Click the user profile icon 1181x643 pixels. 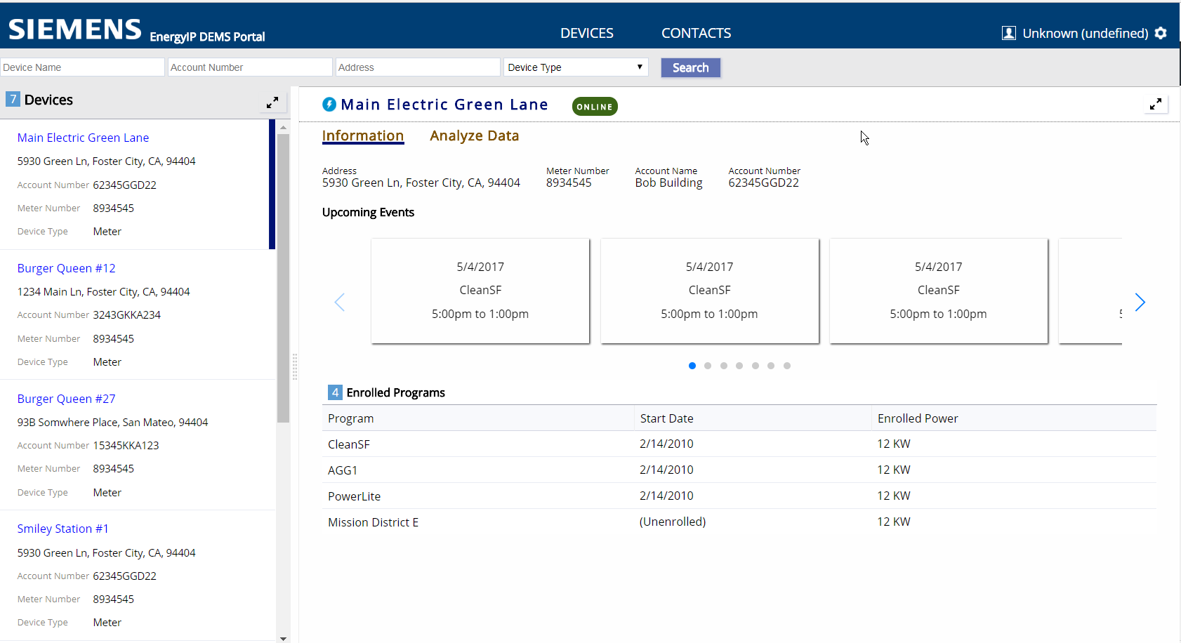[x=1008, y=33]
